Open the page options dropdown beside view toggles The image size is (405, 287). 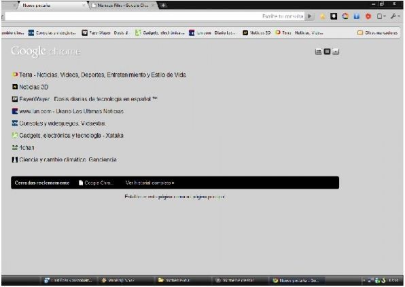336,52
